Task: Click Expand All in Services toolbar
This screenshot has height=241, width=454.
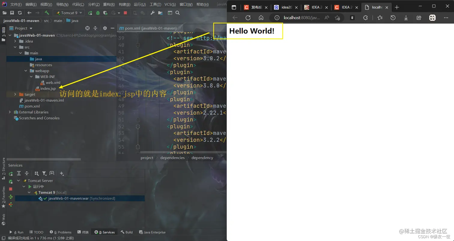Action: (x=19, y=173)
